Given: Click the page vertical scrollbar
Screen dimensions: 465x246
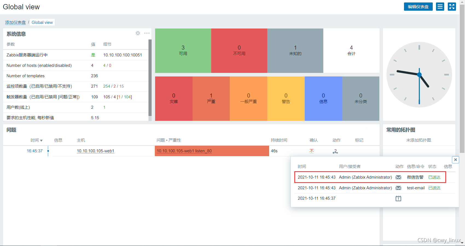Looking at the screenshot, I should click(x=462, y=78).
